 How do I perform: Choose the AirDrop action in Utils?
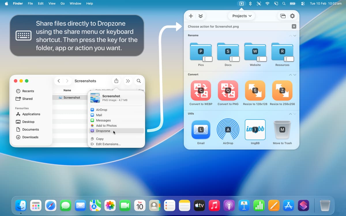[x=228, y=130]
